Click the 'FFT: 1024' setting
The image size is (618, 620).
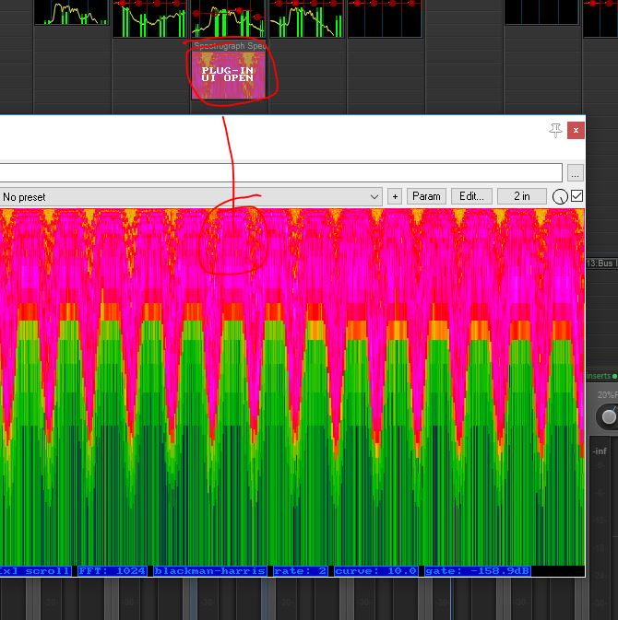[113, 571]
